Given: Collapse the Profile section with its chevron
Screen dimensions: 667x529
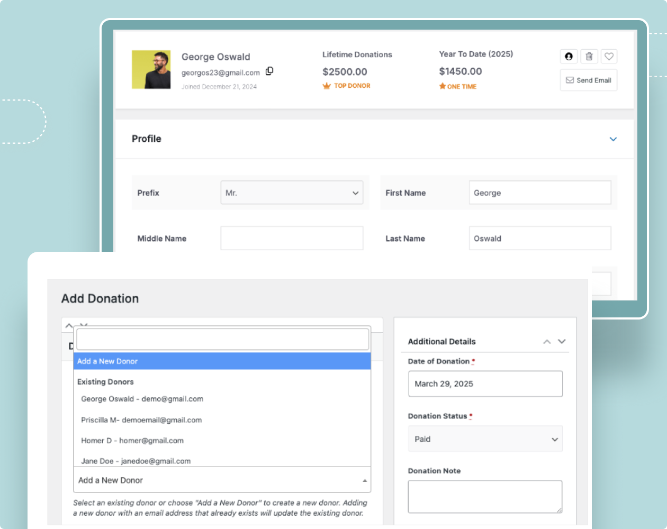Looking at the screenshot, I should 613,139.
